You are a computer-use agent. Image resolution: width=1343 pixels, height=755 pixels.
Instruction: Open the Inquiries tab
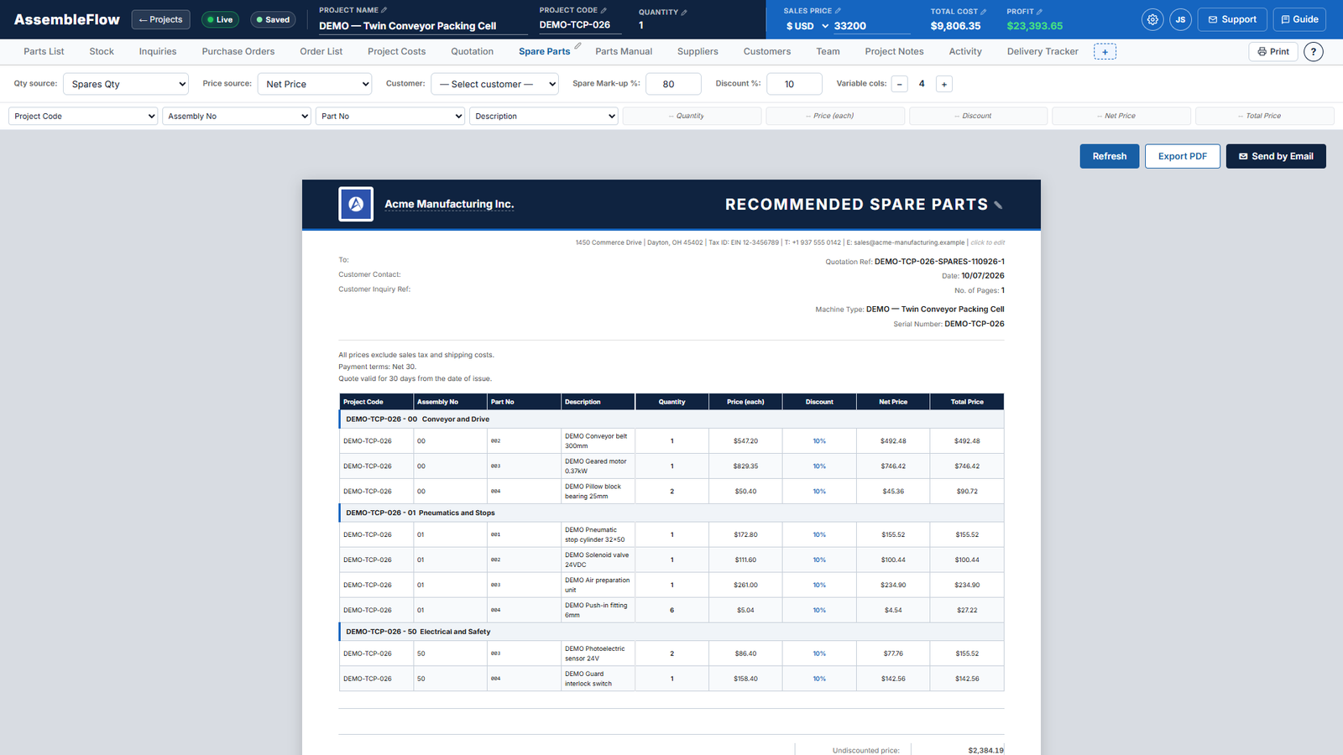click(x=158, y=52)
